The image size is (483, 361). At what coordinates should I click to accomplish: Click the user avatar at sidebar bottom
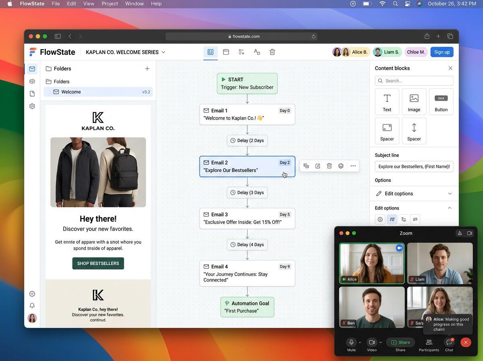[x=32, y=318]
